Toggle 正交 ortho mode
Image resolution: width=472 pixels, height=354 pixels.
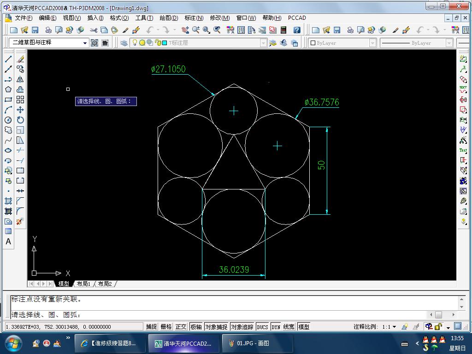pyautogui.click(x=181, y=327)
